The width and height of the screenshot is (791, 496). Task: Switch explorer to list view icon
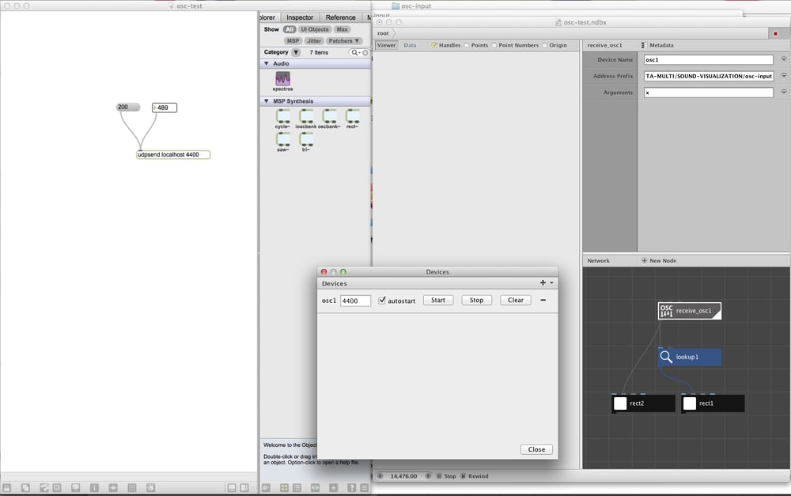[x=297, y=488]
